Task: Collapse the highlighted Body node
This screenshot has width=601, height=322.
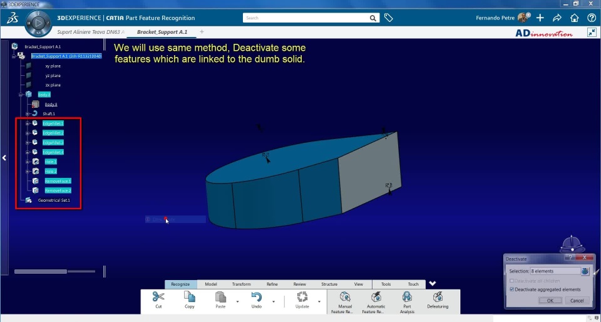Action: (x=21, y=95)
